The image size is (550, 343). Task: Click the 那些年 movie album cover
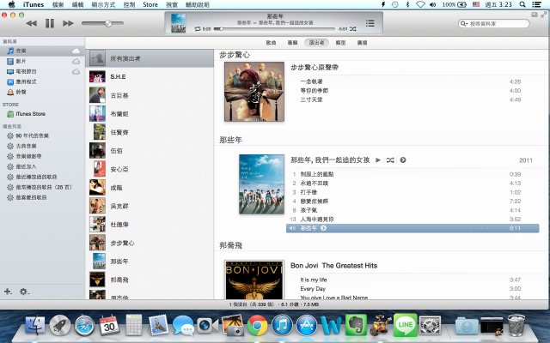[261, 184]
